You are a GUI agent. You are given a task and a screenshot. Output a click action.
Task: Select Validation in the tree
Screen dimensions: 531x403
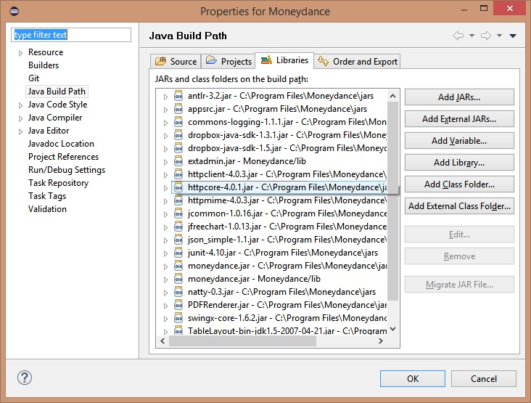tap(47, 209)
